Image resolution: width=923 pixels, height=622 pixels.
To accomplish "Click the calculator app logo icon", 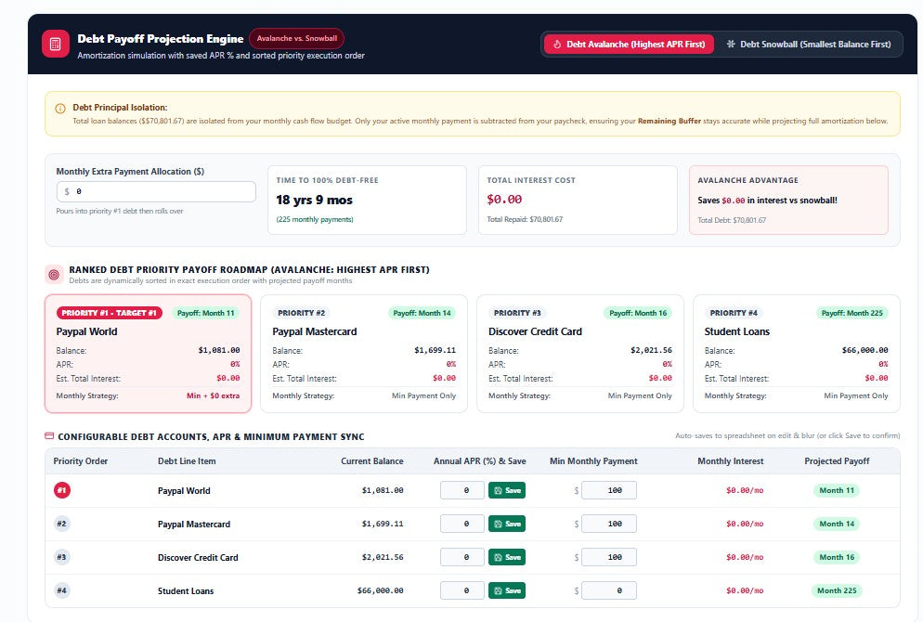I will [56, 45].
